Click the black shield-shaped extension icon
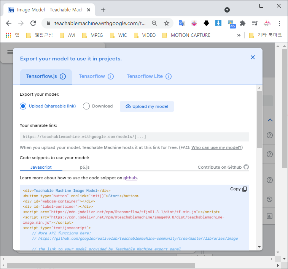The height and width of the screenshot is (269, 288). pos(206,23)
